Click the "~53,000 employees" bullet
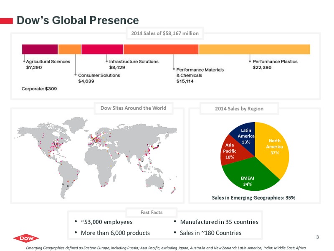Image resolution: width=334 pixels, height=251 pixels. click(106, 222)
